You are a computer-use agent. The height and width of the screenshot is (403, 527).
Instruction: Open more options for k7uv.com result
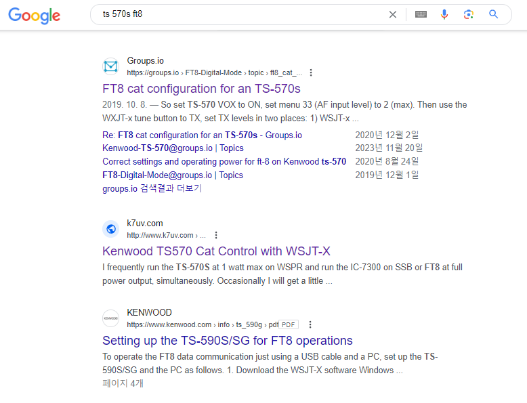216,235
